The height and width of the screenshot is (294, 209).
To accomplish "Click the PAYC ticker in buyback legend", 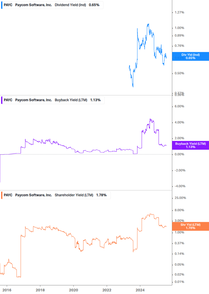I will tap(8, 100).
